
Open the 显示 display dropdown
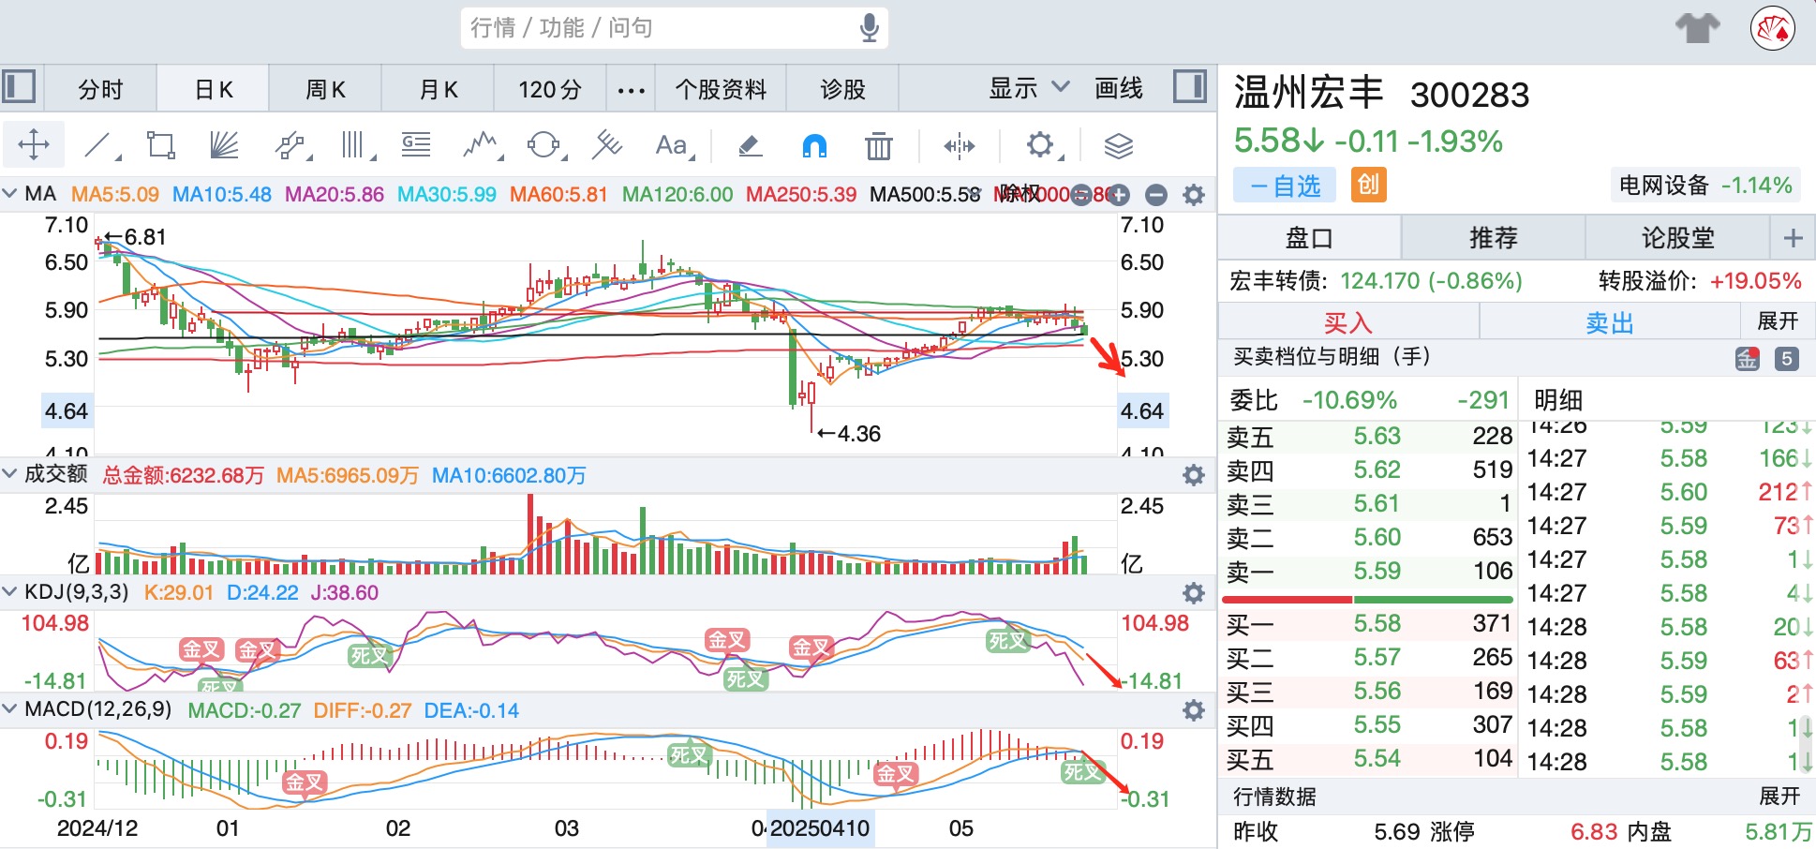pyautogui.click(x=1029, y=88)
